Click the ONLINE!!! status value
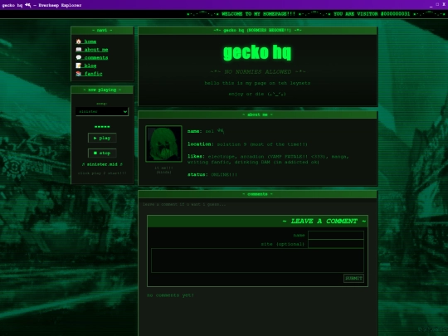The width and height of the screenshot is (448, 336). coord(224,174)
